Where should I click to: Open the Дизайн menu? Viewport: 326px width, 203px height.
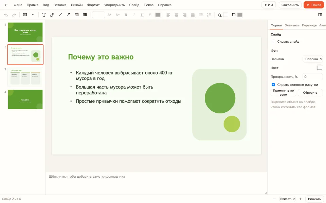[x=77, y=5]
